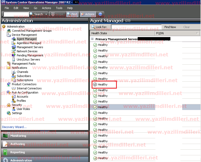
Task: Click the User Roles tree icon
Action: coord(14,109)
